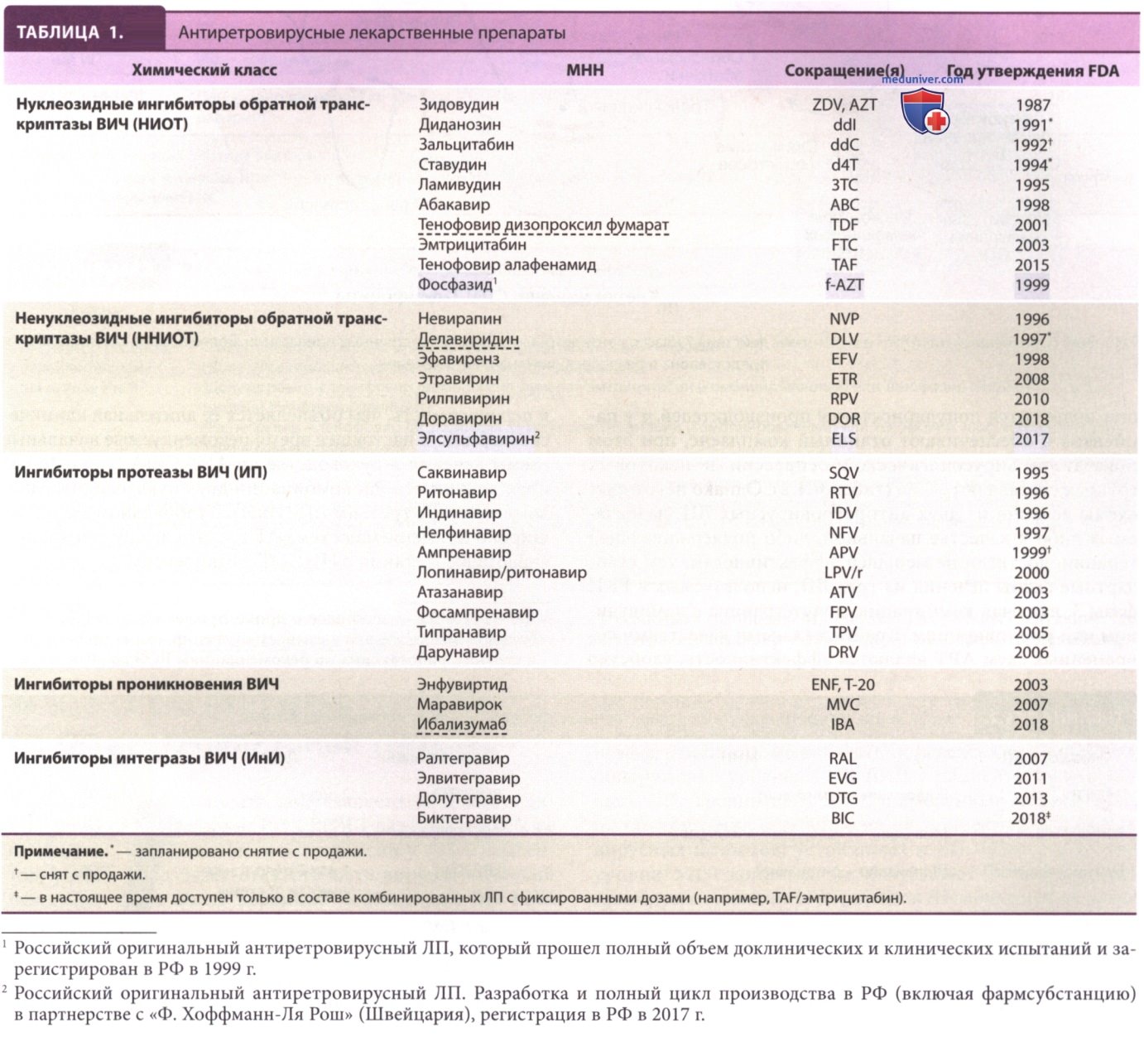Select footnote 2 mentioning «Ф. Хоффманн-Ля Рош»

coord(570,1005)
